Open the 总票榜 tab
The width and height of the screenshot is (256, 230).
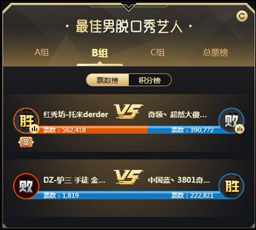pyautogui.click(x=215, y=52)
